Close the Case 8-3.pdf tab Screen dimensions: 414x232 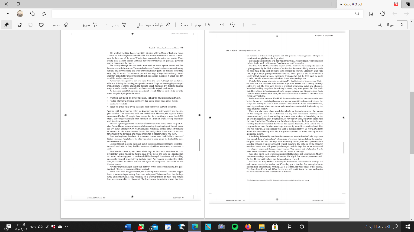[x=341, y=4]
